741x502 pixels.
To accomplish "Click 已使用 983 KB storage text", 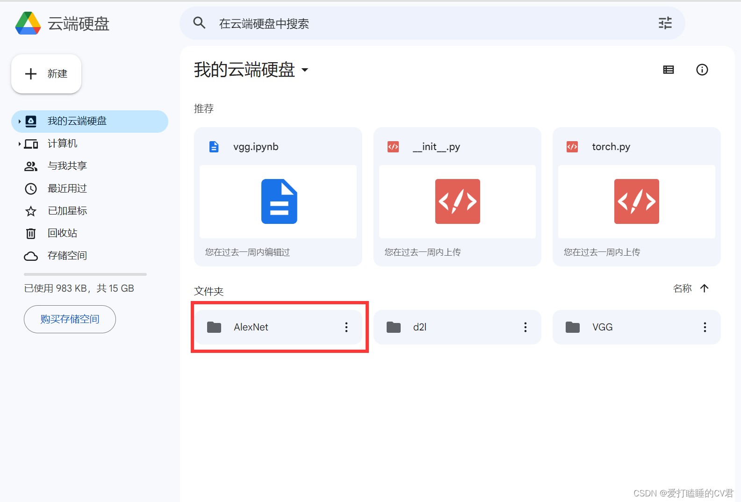I will pyautogui.click(x=79, y=288).
